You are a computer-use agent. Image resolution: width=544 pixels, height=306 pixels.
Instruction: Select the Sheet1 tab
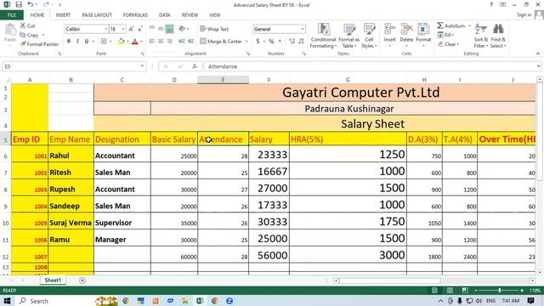click(53, 280)
